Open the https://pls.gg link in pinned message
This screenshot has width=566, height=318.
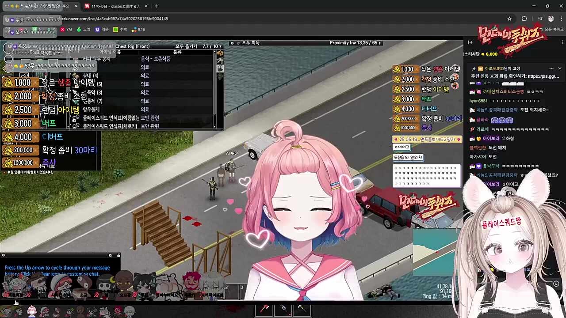click(x=543, y=76)
